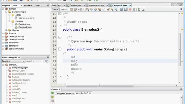Expand the SobranteMonedas project
Viewport: 185px width, 104px height.
click(3, 49)
